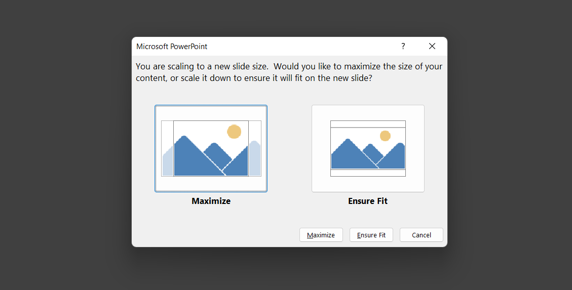Click the scaling question message text

point(289,72)
